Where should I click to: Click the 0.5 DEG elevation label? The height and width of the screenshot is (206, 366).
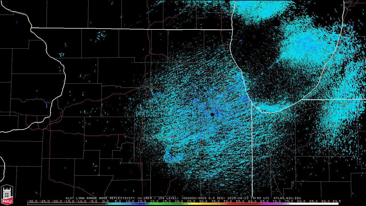[217, 198]
